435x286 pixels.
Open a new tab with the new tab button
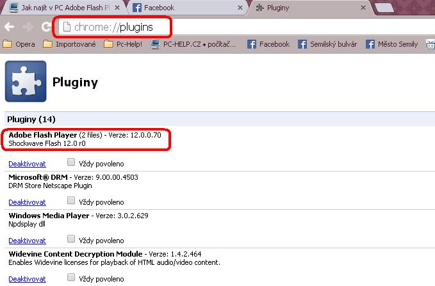tap(384, 8)
